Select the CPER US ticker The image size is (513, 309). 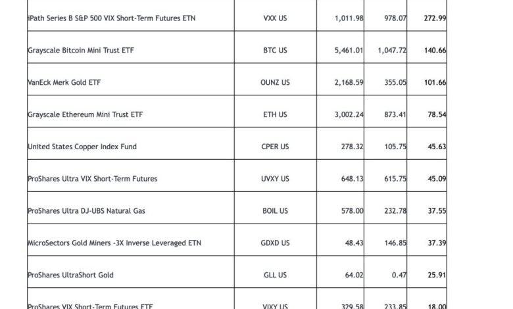pyautogui.click(x=274, y=147)
